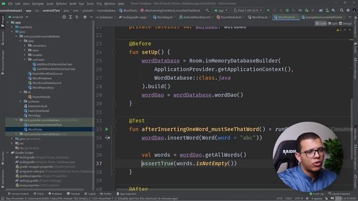Click the status bar tool window toggle icon at bottom-left
Screen dimensions: 358x201
point(2,199)
